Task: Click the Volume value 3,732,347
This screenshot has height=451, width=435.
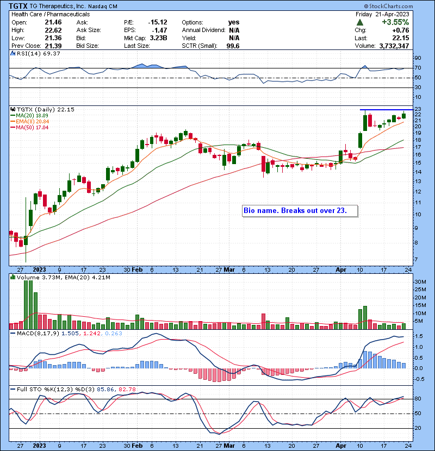Action: click(394, 46)
